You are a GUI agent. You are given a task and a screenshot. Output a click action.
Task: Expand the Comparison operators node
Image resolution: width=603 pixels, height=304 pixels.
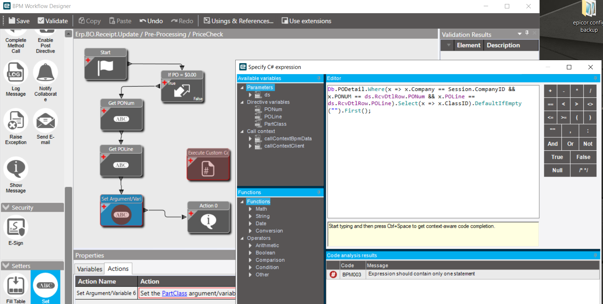(250, 260)
